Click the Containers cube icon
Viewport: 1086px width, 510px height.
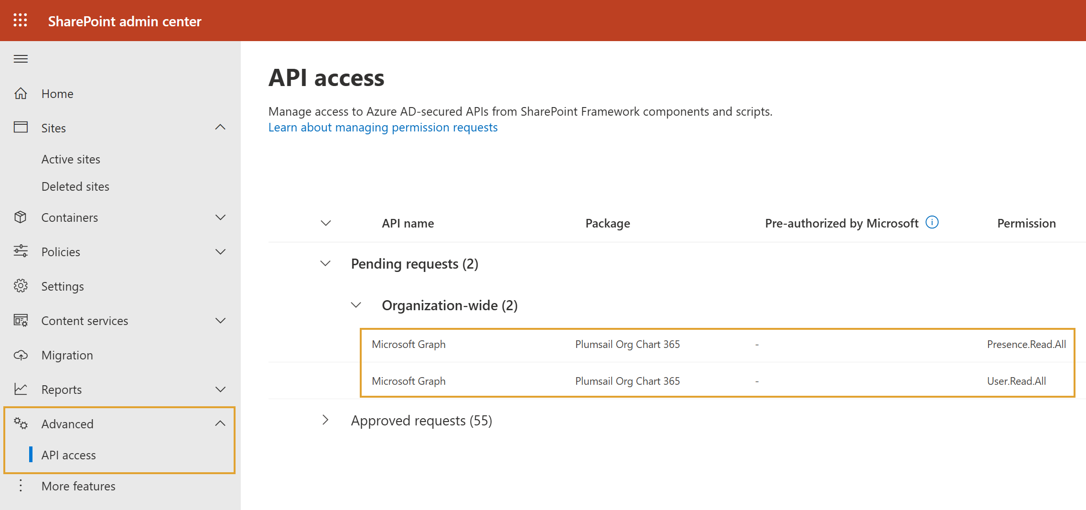pyautogui.click(x=21, y=217)
